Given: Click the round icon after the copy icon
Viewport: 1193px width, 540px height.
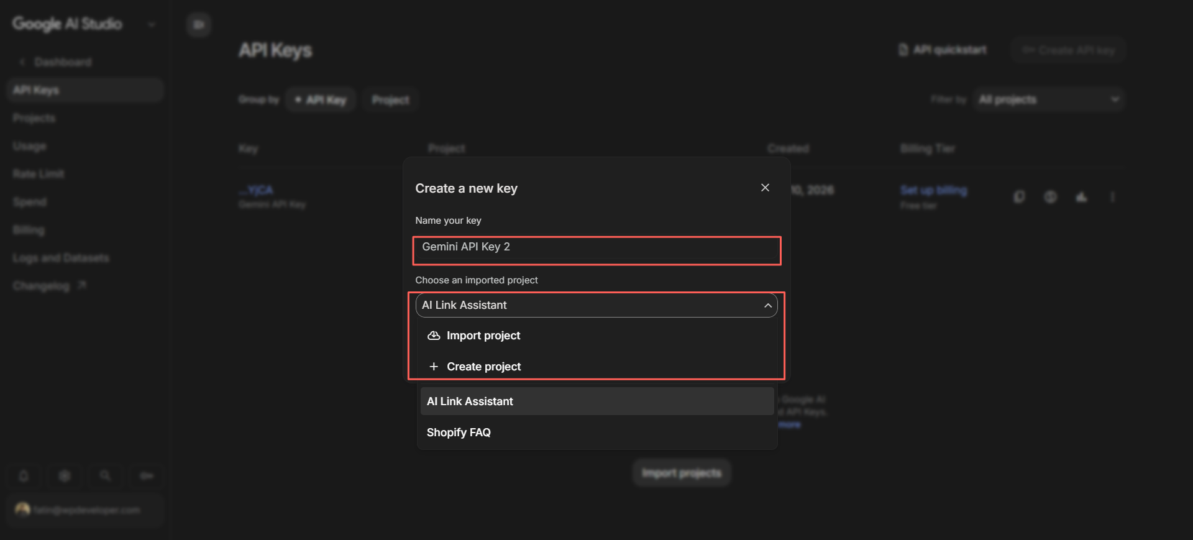Looking at the screenshot, I should point(1050,197).
